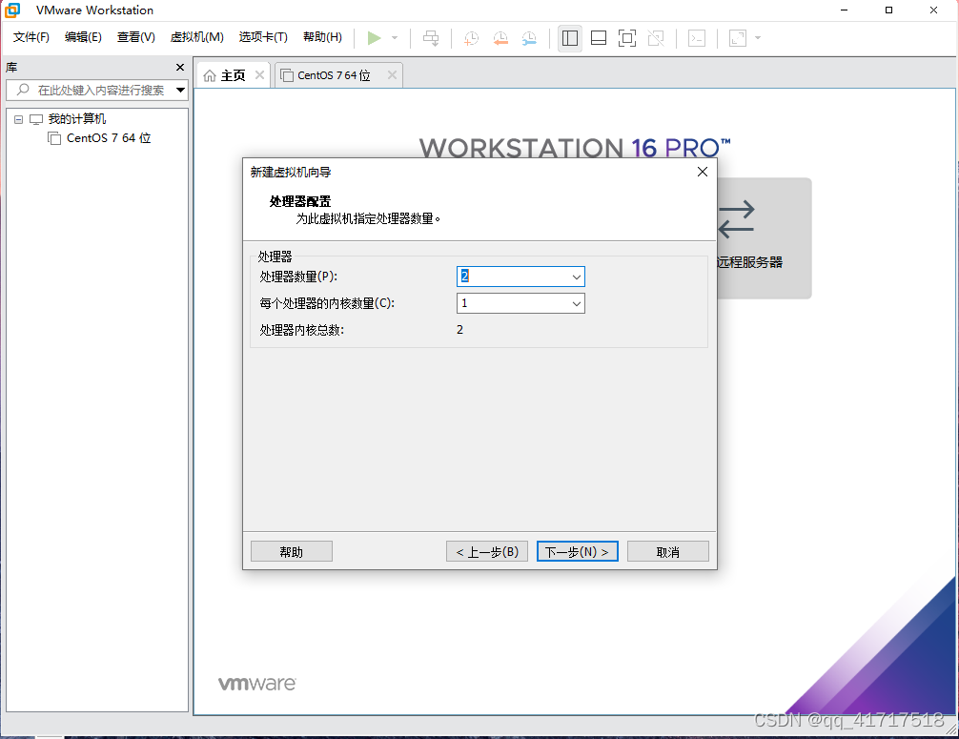Click the VMware Workstation title bar icon
The height and width of the screenshot is (739, 959).
(12, 10)
